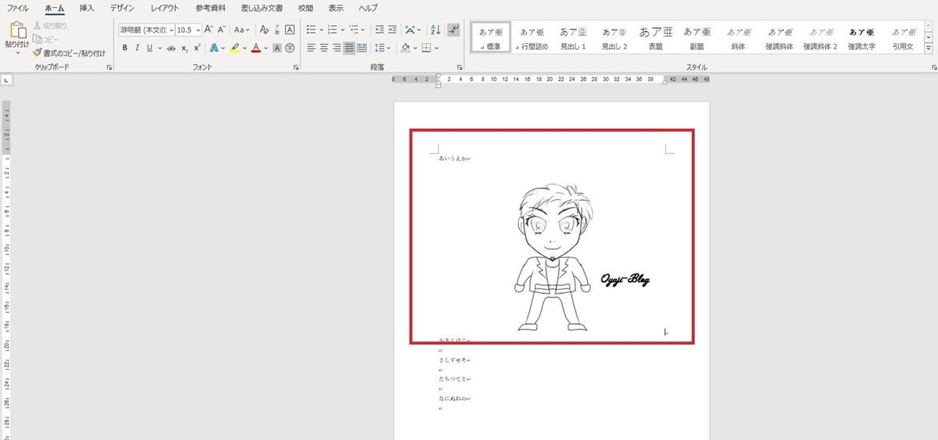Open the Change Case (Aa) dropdown
Screen dimensions: 938x440
tap(242, 30)
